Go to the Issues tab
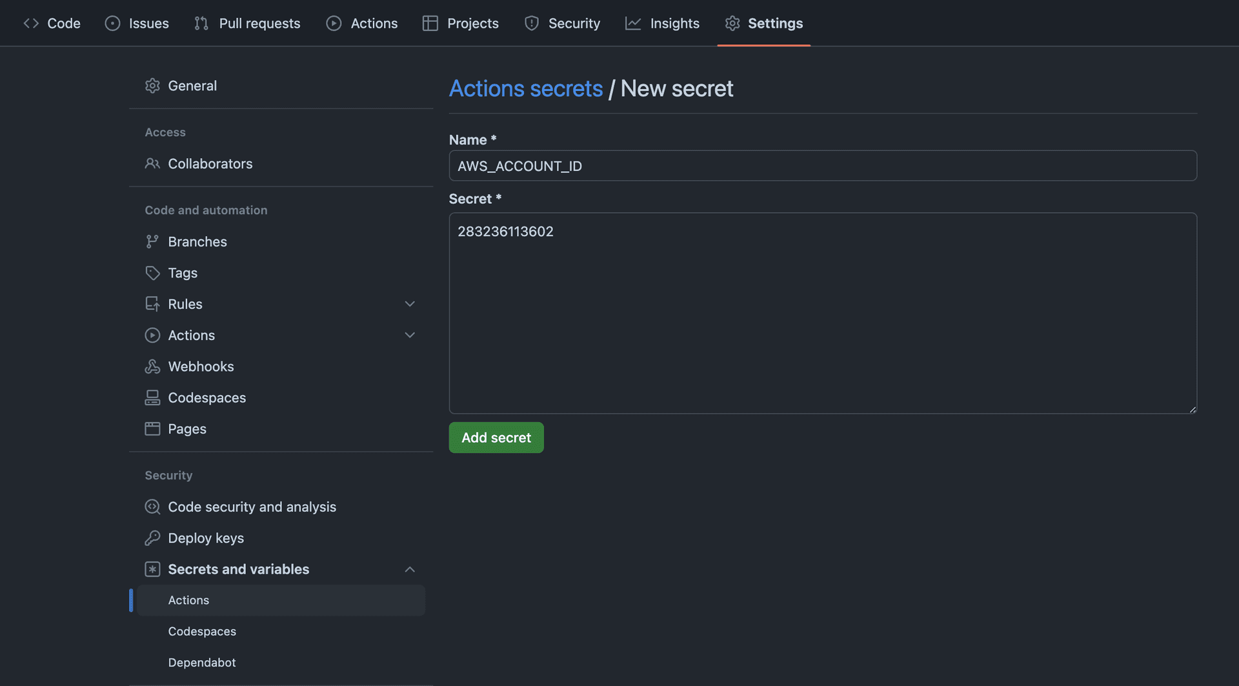This screenshot has width=1239, height=686. coord(137,23)
